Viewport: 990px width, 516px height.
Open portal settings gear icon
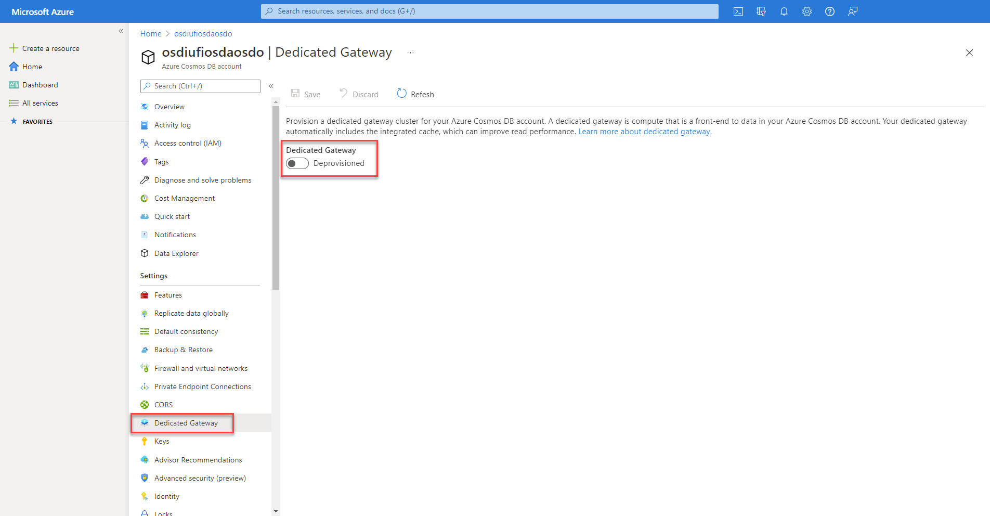click(807, 11)
